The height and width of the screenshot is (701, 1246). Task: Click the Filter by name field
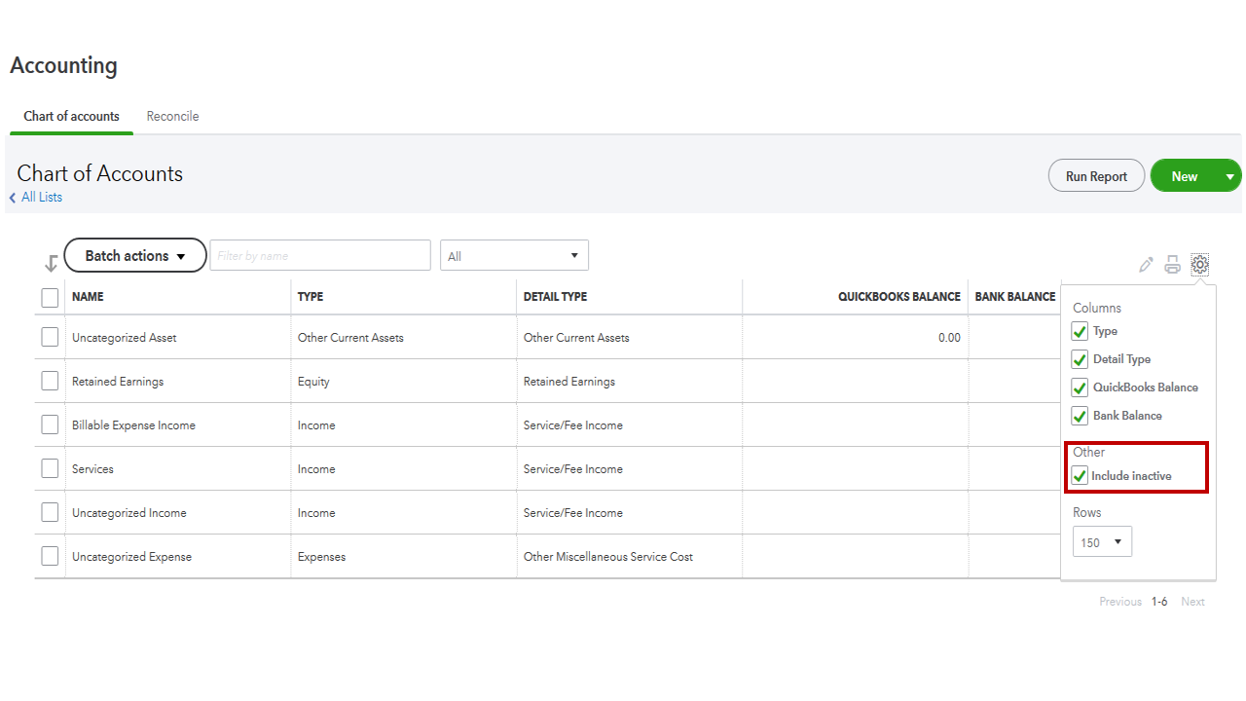coord(320,256)
